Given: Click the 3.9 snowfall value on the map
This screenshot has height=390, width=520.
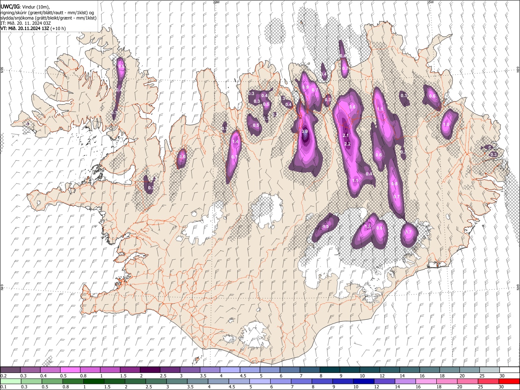Looking at the screenshot, I should [x=305, y=132].
